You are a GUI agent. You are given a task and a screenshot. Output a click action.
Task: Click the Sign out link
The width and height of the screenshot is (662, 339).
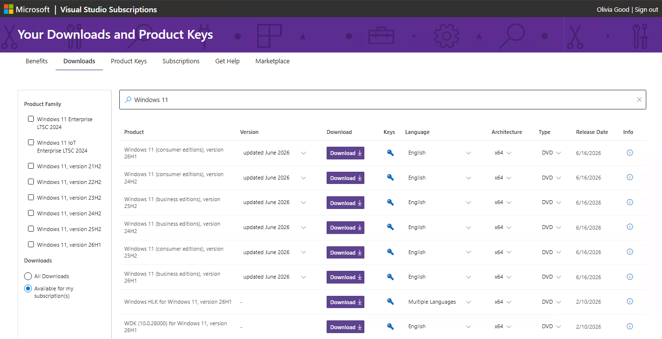click(x=646, y=9)
